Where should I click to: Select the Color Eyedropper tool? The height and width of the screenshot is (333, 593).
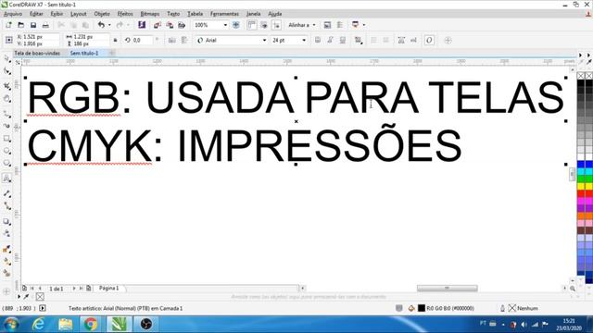pos(7,249)
